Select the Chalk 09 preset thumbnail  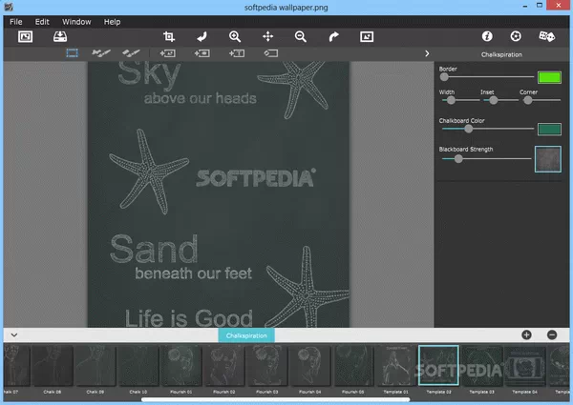(x=95, y=366)
